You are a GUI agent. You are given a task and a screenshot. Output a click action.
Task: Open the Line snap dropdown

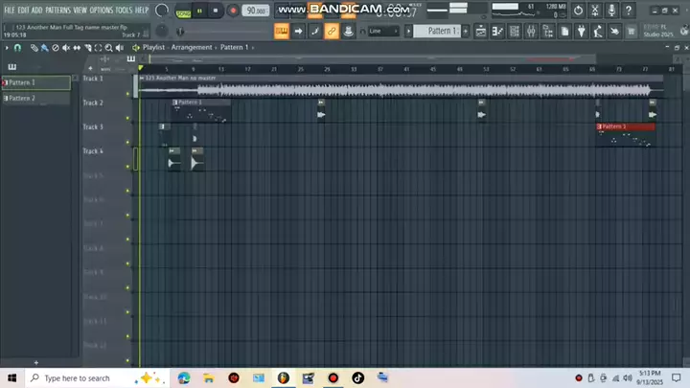[383, 31]
